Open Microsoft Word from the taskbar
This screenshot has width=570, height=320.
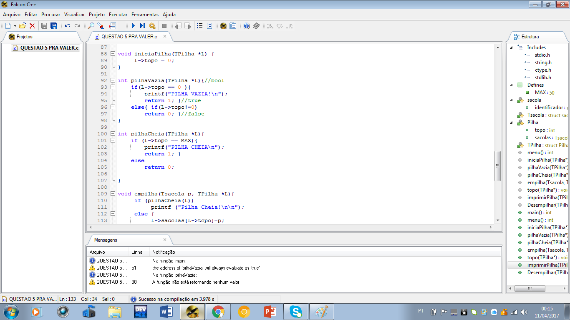pyautogui.click(x=166, y=312)
